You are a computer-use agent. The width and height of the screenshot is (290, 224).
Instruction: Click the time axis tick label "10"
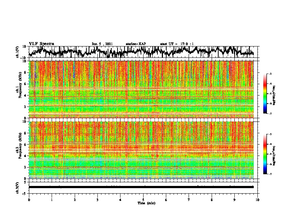[257, 200]
